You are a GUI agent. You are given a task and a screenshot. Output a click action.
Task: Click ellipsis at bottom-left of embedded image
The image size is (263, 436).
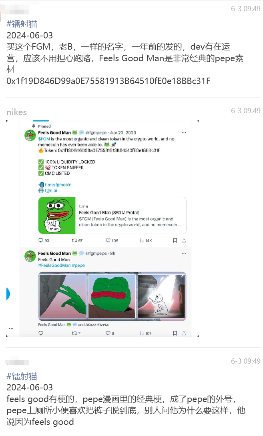click(x=11, y=329)
